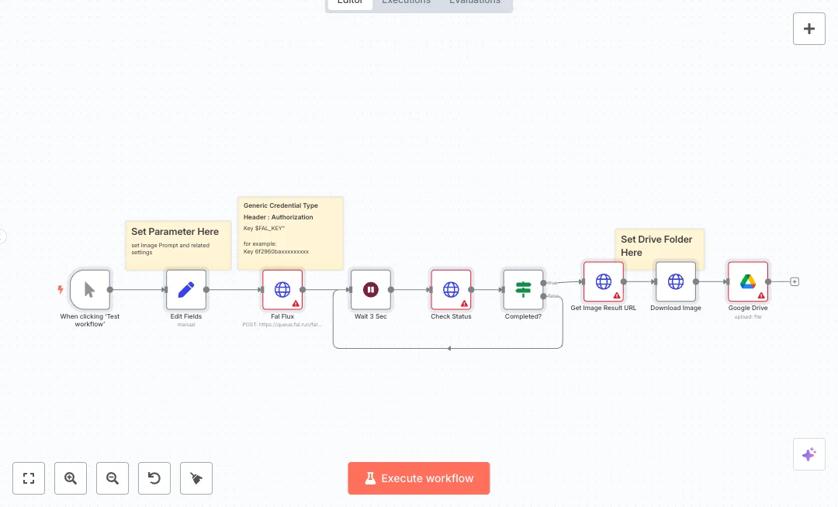Switch to the Executions tab
838x507 pixels.
click(x=406, y=2)
